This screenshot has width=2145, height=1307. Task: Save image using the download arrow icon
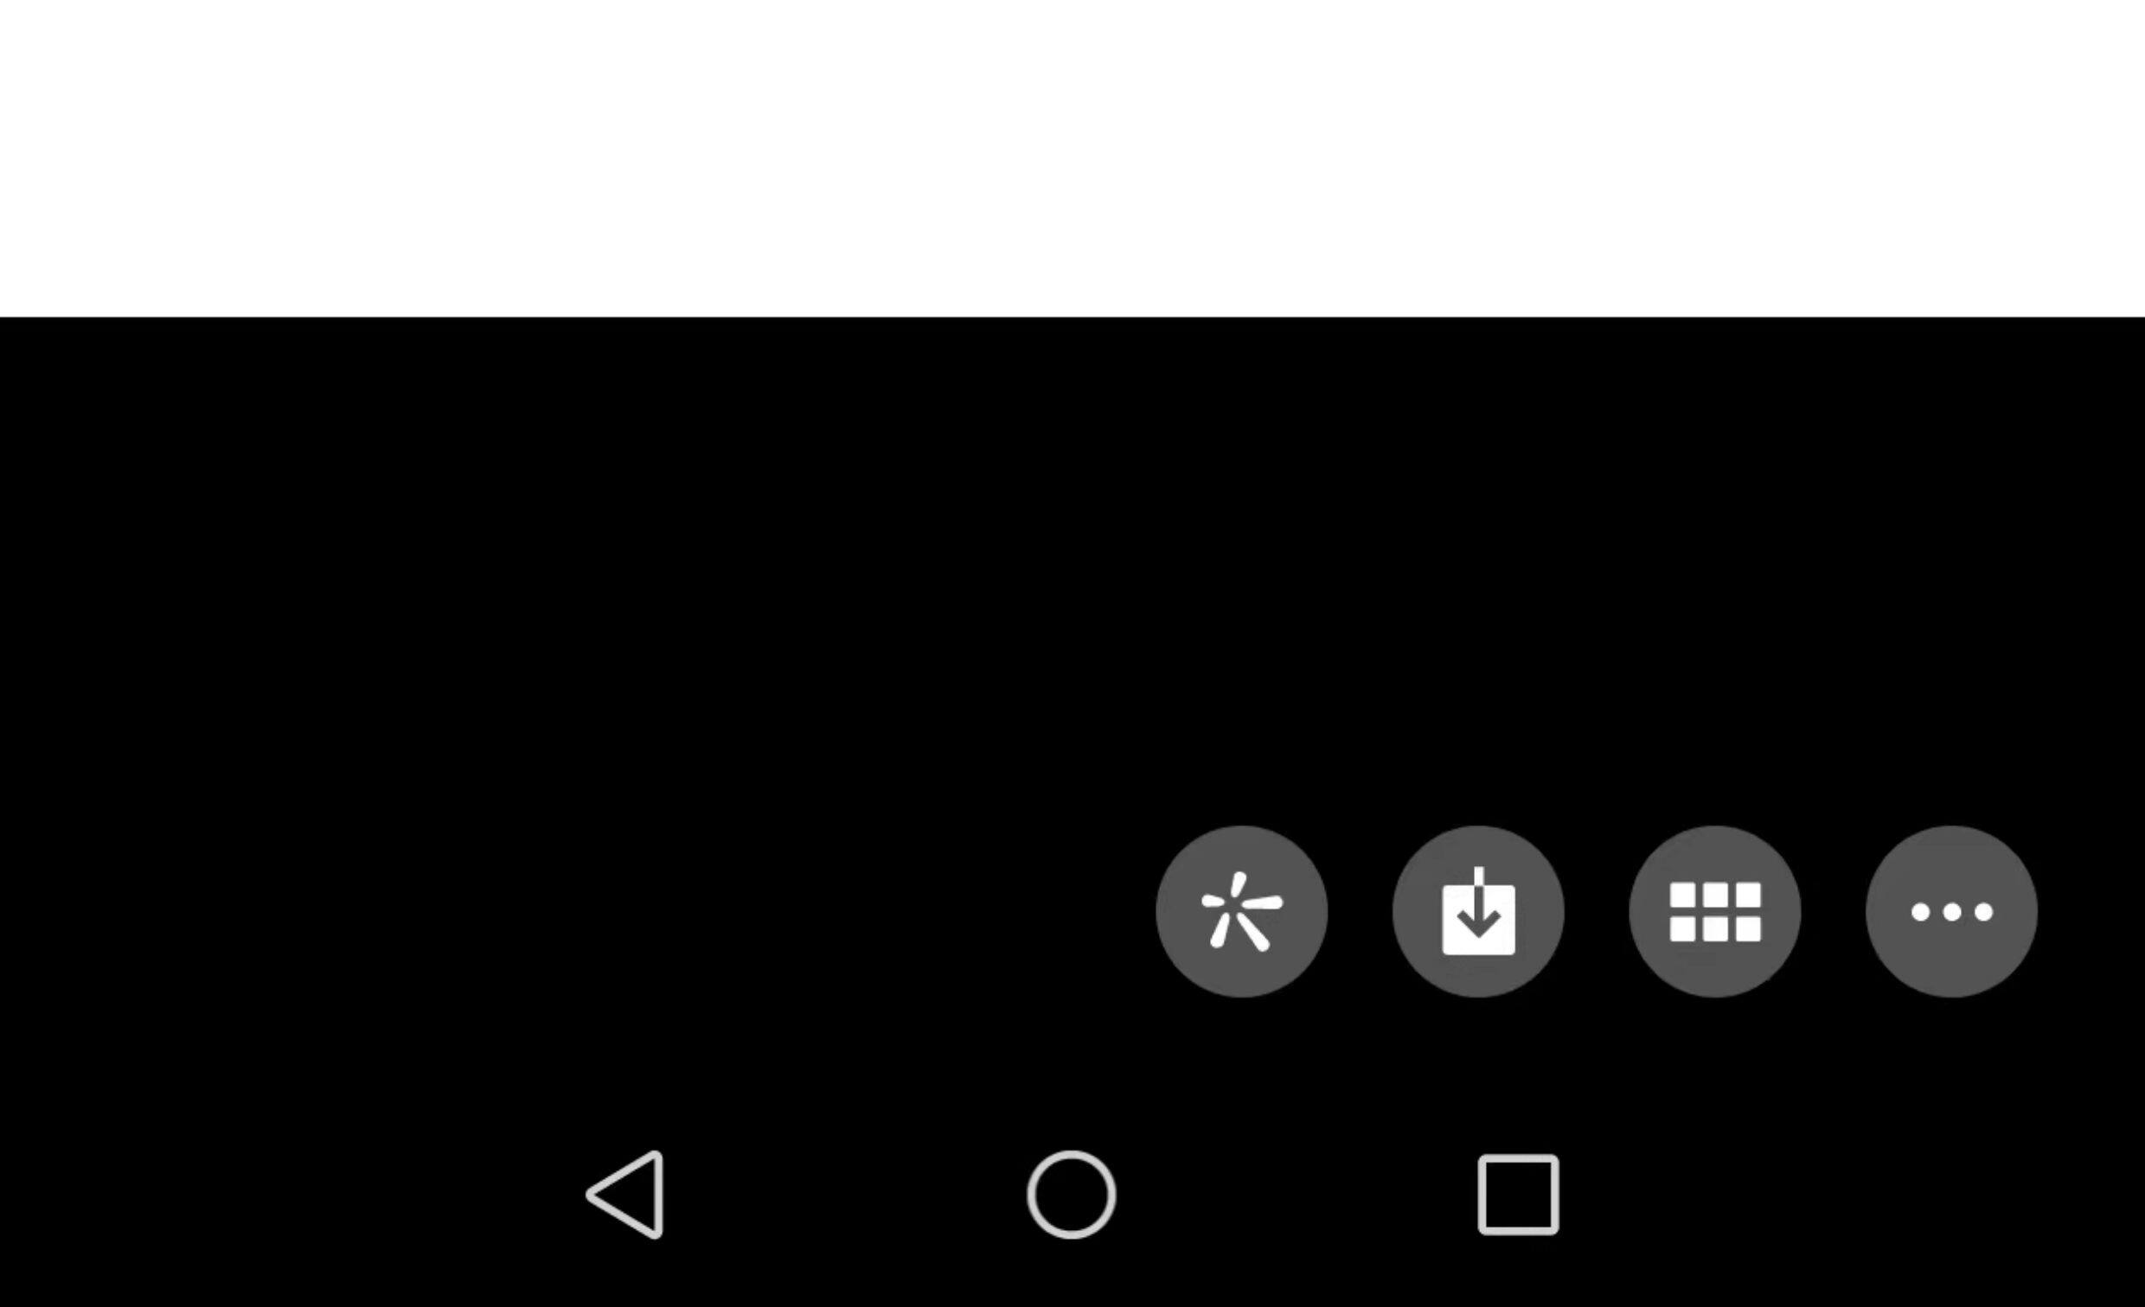click(x=1478, y=911)
